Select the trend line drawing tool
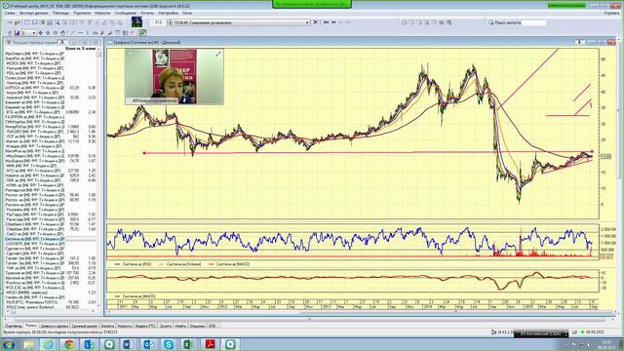Viewport: 624px width, 351px height. pos(72,33)
